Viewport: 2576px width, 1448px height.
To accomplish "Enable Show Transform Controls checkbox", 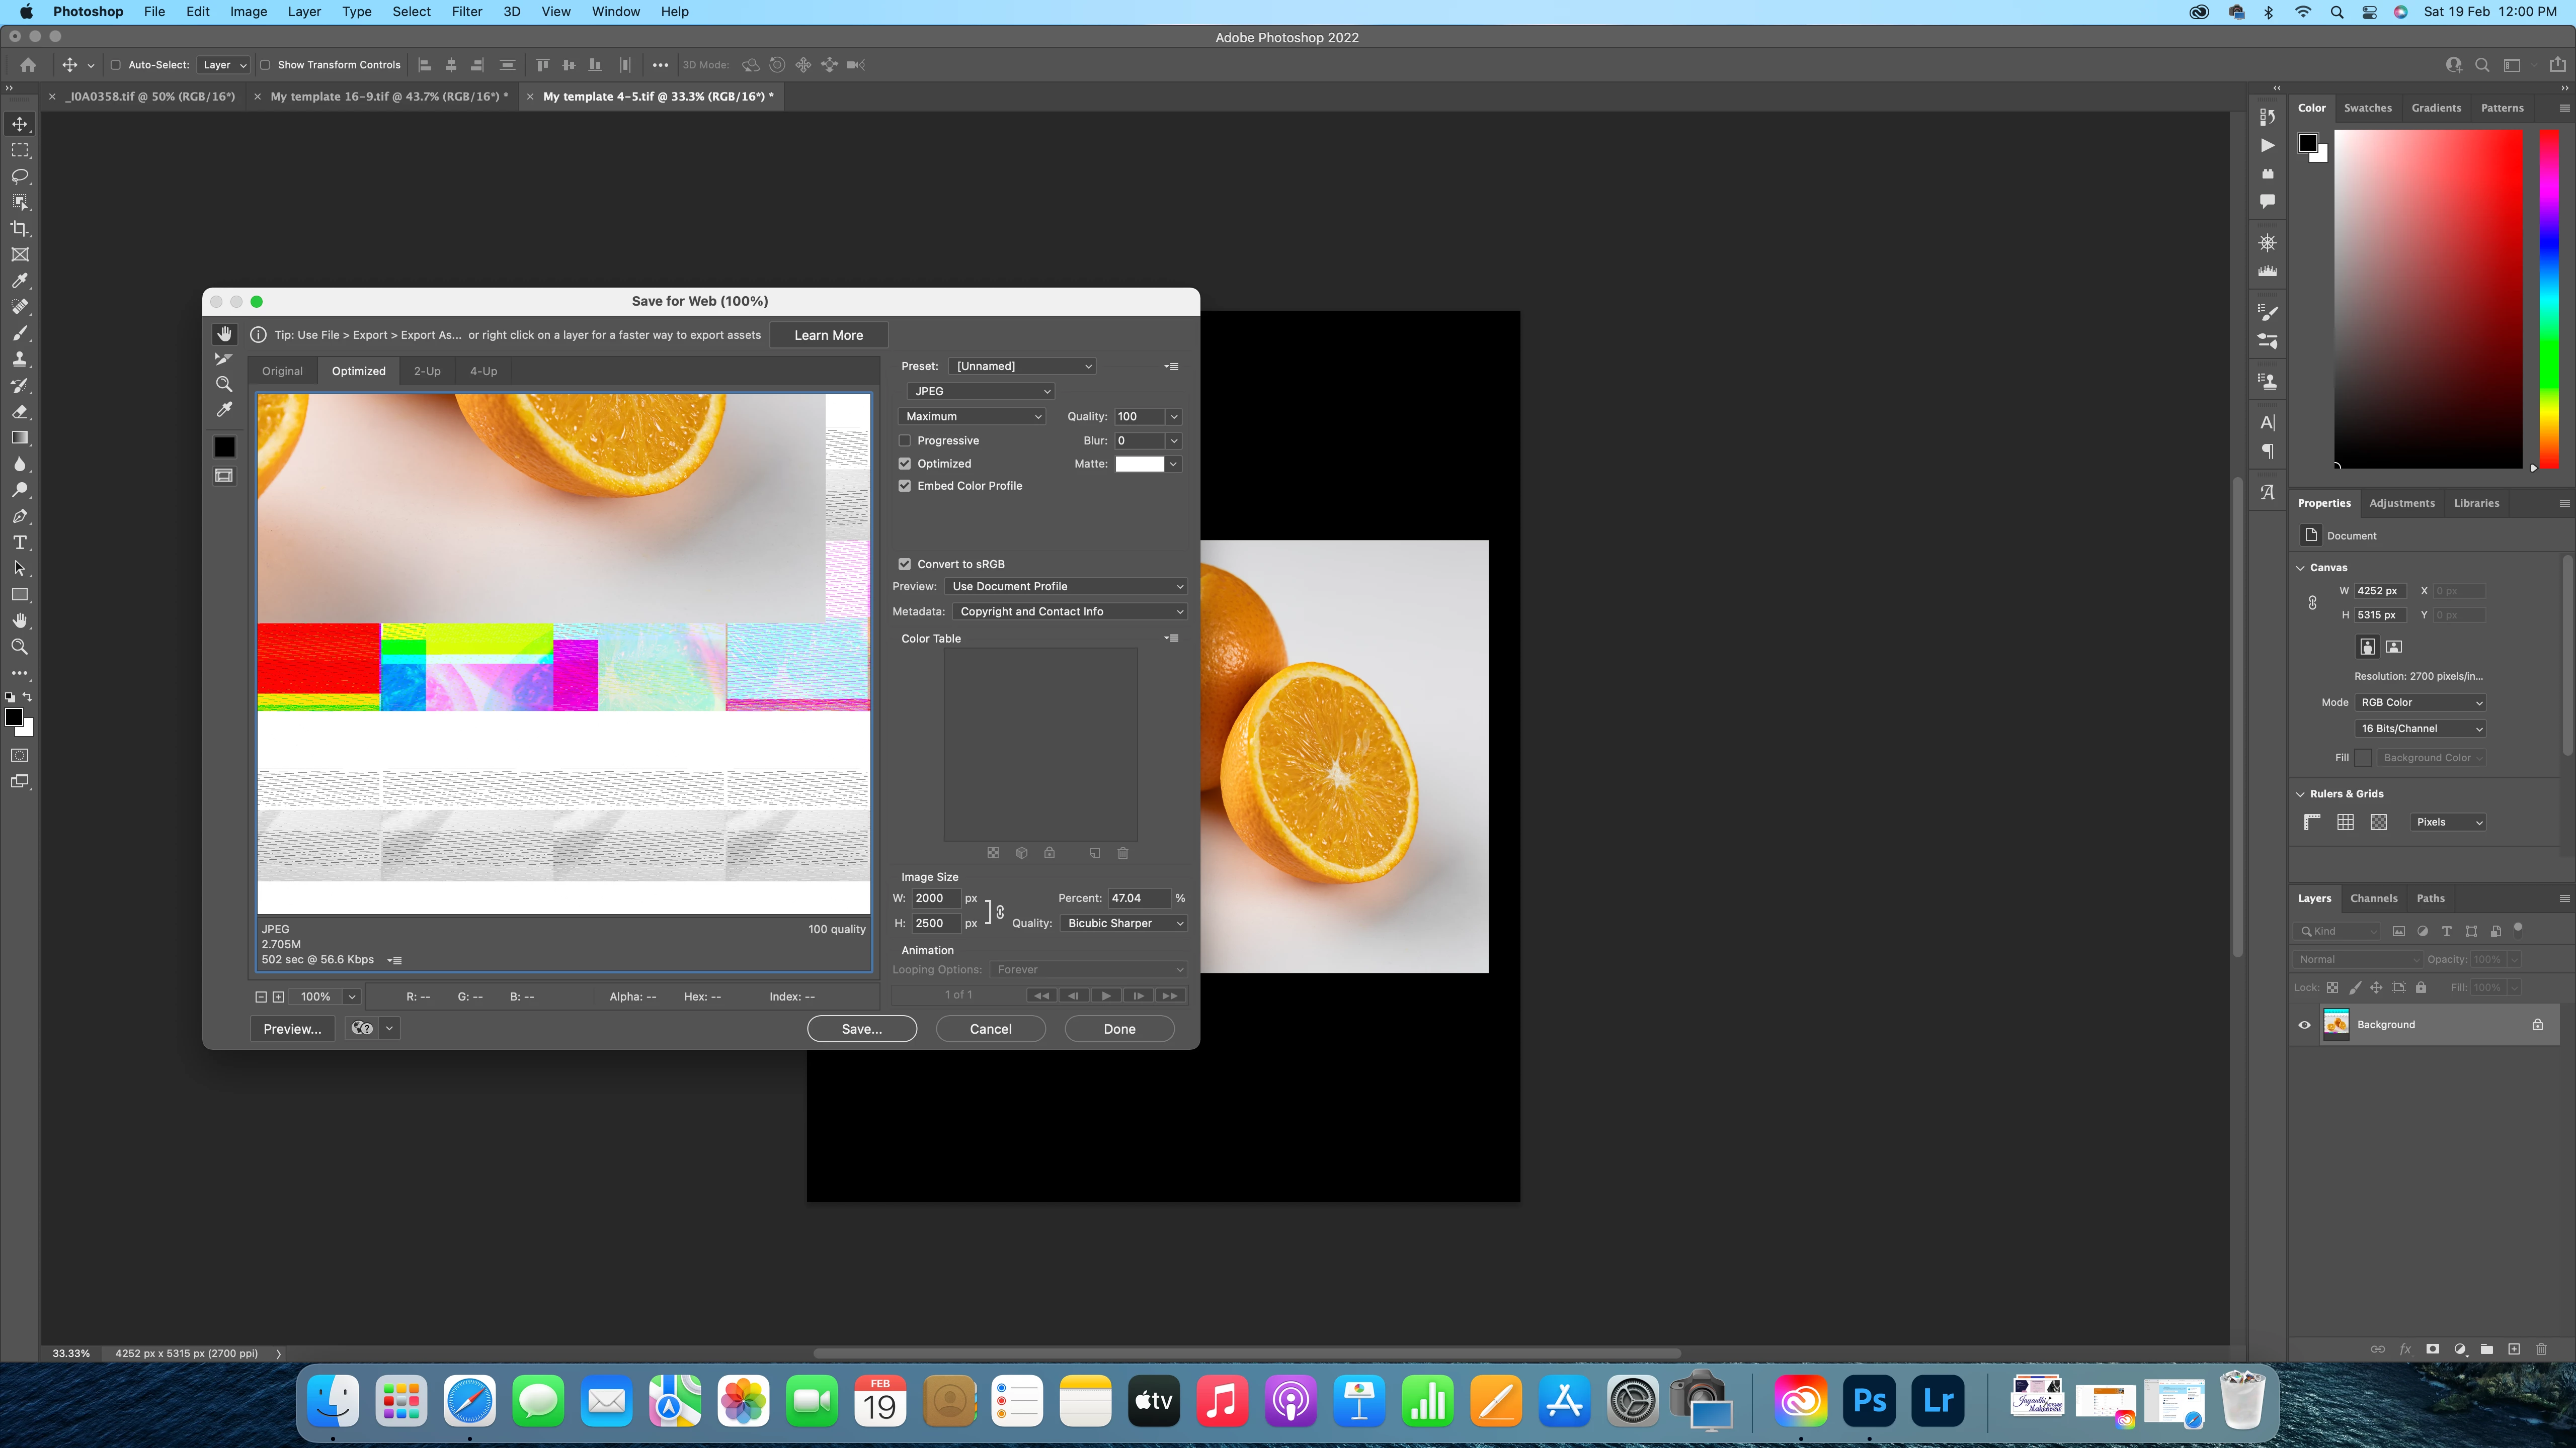I will click(x=265, y=65).
